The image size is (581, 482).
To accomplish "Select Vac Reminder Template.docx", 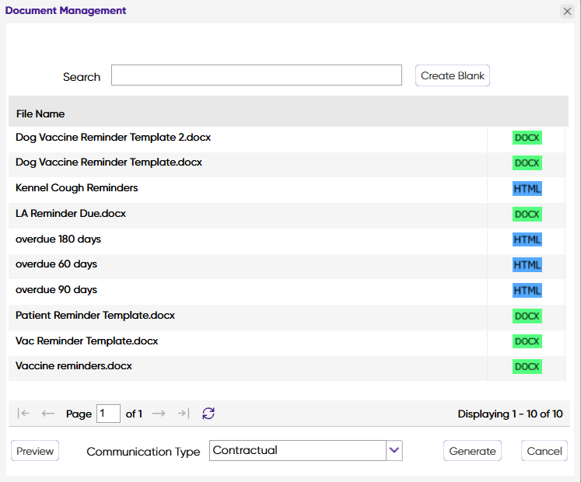I will pyautogui.click(x=287, y=341).
